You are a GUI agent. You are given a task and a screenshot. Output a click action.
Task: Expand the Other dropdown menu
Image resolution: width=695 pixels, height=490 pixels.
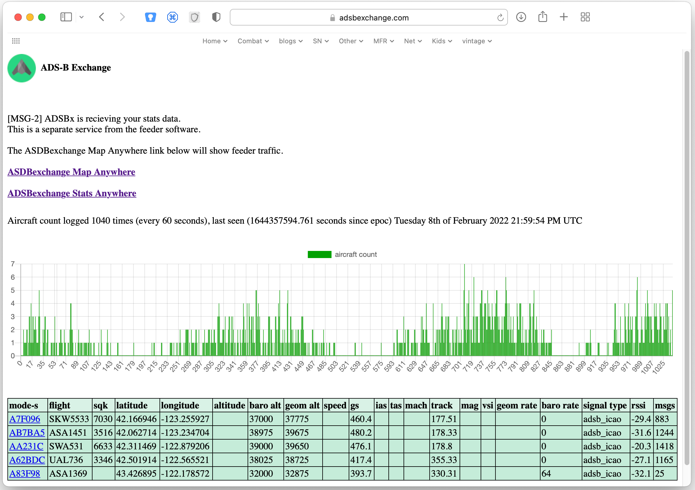(350, 41)
